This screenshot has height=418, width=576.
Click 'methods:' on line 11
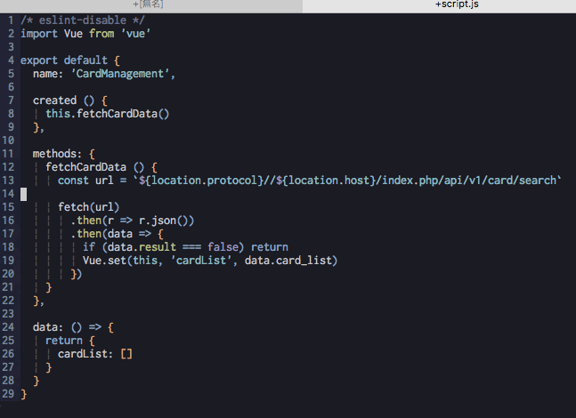click(x=57, y=154)
